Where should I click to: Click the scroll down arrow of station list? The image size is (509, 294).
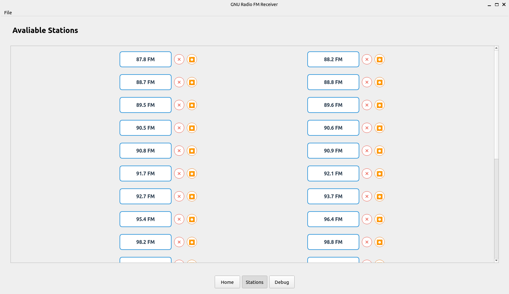click(496, 260)
